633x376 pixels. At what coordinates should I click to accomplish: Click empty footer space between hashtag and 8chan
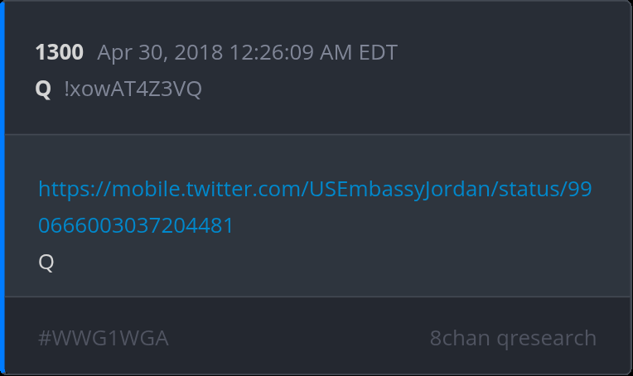(298, 338)
